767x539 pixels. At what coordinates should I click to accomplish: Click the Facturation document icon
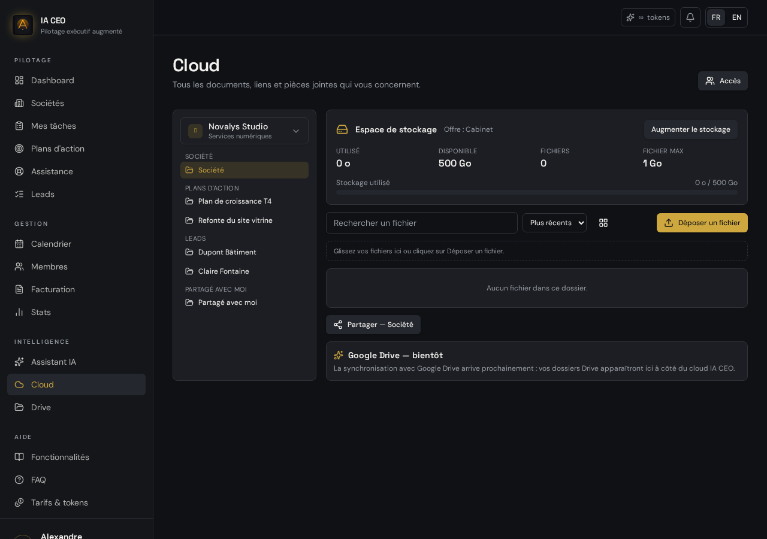click(x=19, y=289)
